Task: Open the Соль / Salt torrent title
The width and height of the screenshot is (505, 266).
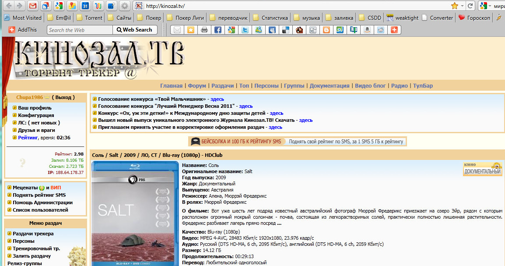Action: point(157,155)
